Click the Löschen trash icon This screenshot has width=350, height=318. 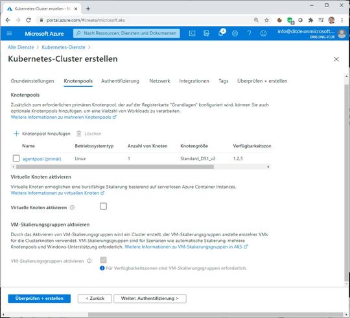79,134
